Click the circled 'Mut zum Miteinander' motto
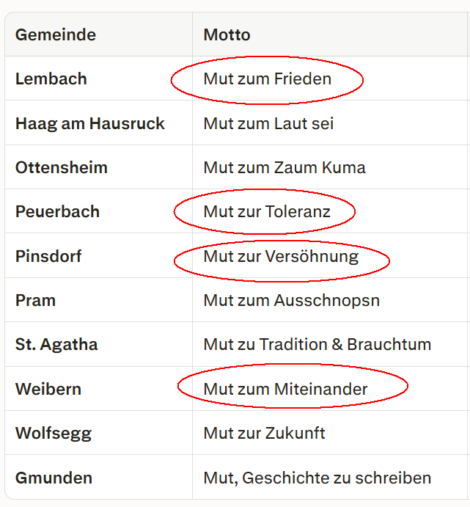470x507 pixels. click(286, 389)
